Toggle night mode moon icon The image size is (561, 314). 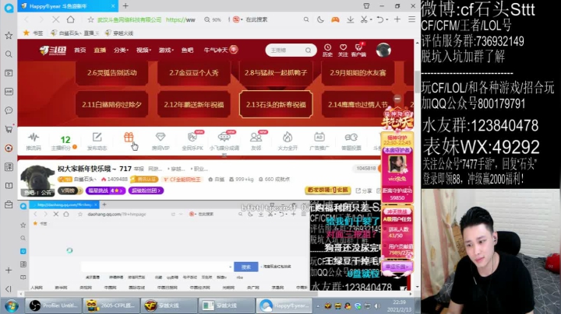(x=320, y=19)
